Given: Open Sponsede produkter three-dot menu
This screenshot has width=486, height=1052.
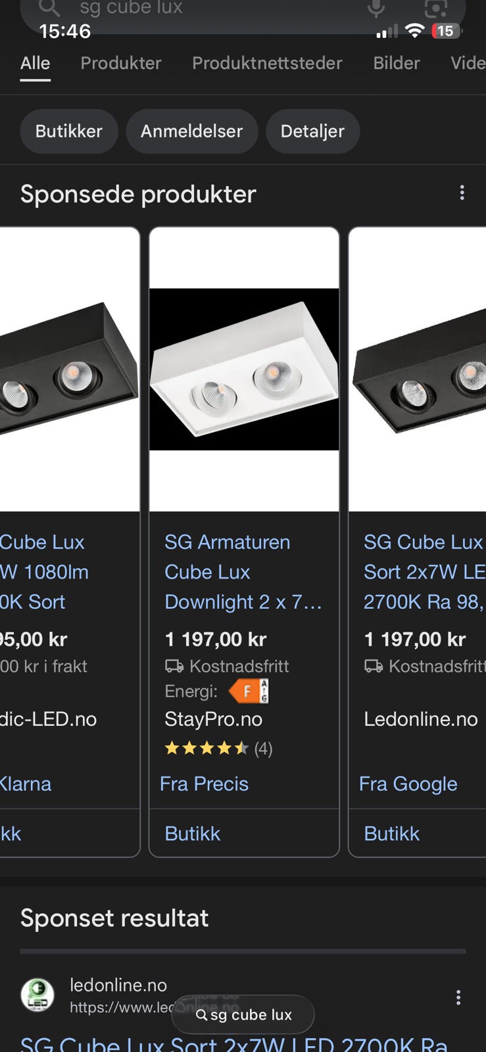Looking at the screenshot, I should pyautogui.click(x=462, y=193).
